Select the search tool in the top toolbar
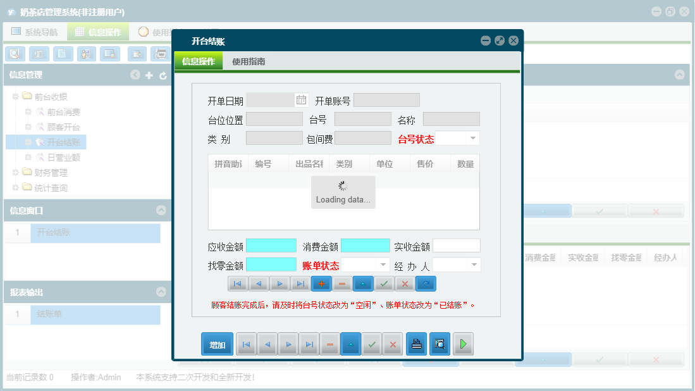The height and width of the screenshot is (391, 695). tap(15, 54)
